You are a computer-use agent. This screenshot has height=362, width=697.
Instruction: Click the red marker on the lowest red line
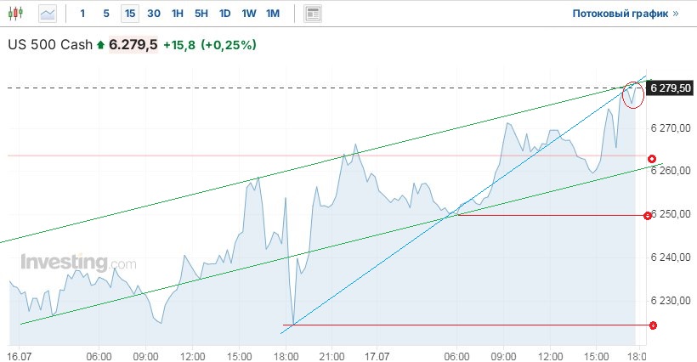(x=653, y=325)
